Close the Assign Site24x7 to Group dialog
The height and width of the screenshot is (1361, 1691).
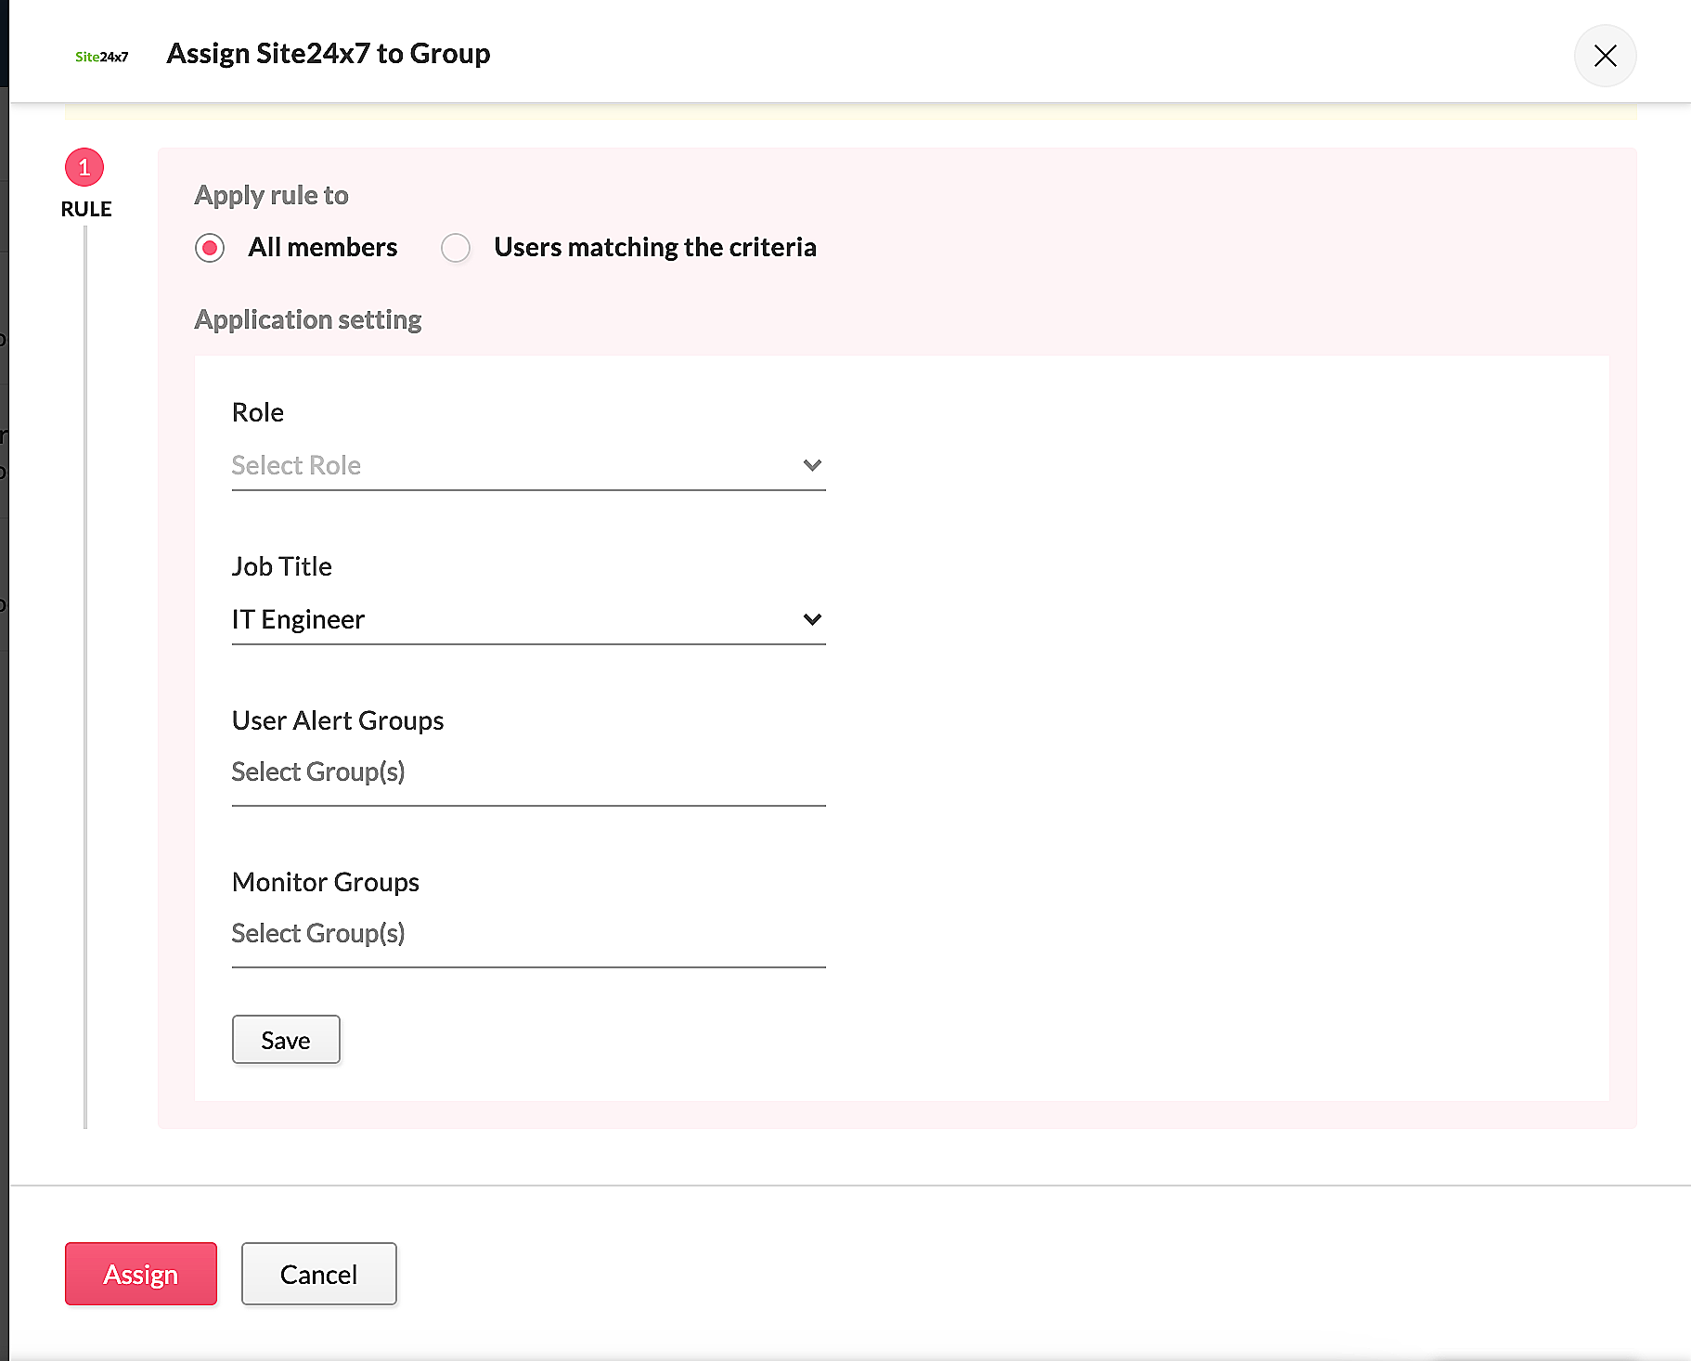[x=1605, y=56]
